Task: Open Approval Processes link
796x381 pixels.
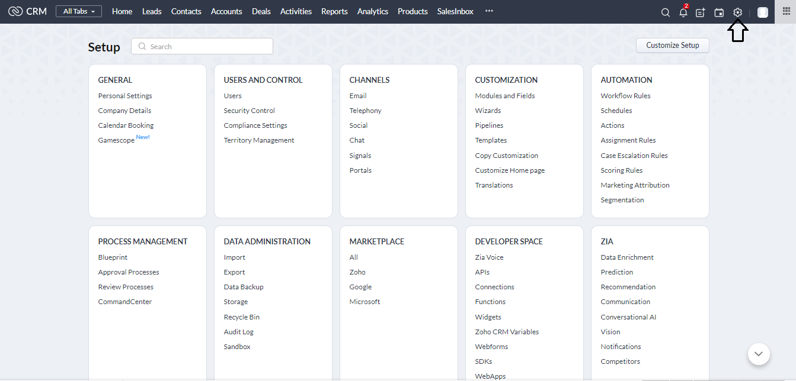Action: tap(129, 272)
